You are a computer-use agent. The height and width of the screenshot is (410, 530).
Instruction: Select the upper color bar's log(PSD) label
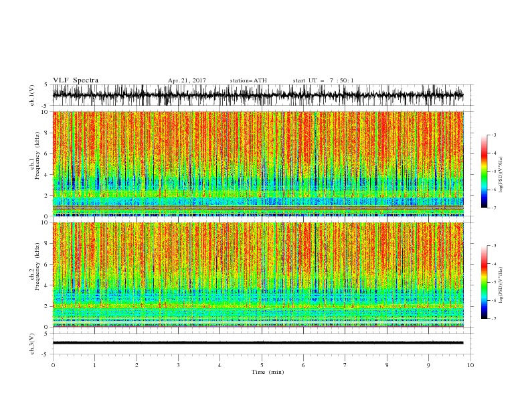tap(501, 175)
